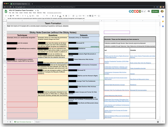Bookmark this page with the star icon
Viewport: 168px width, 127px height.
point(157,7)
